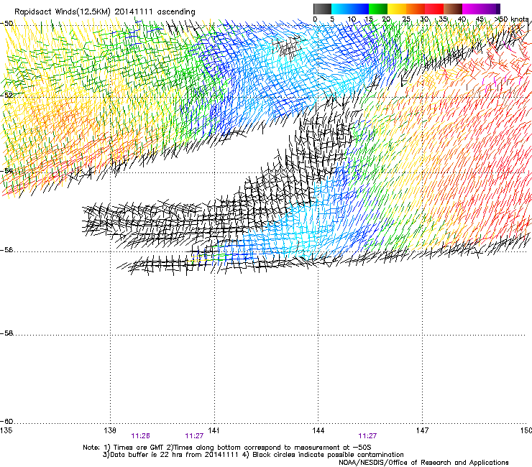
Task: Click the latitude label '-54'
Action: 6,170
